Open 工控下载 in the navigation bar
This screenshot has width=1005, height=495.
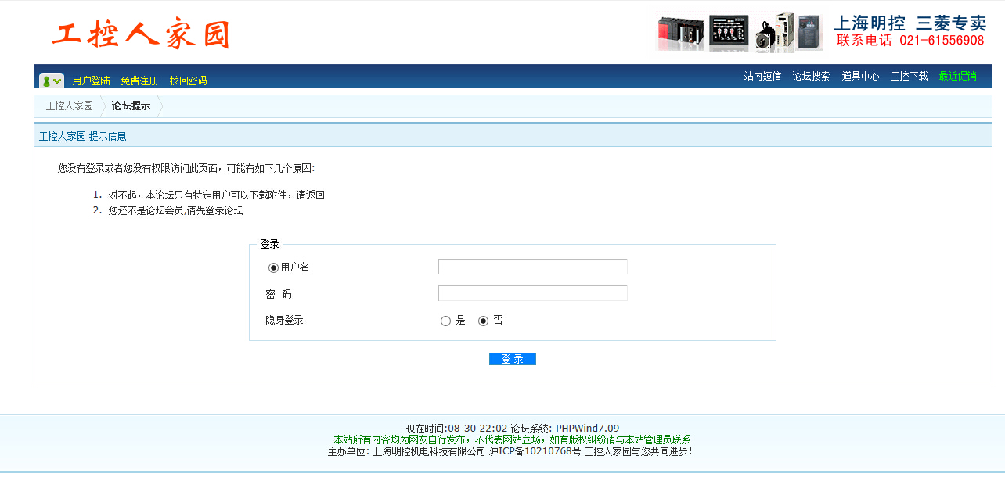909,77
